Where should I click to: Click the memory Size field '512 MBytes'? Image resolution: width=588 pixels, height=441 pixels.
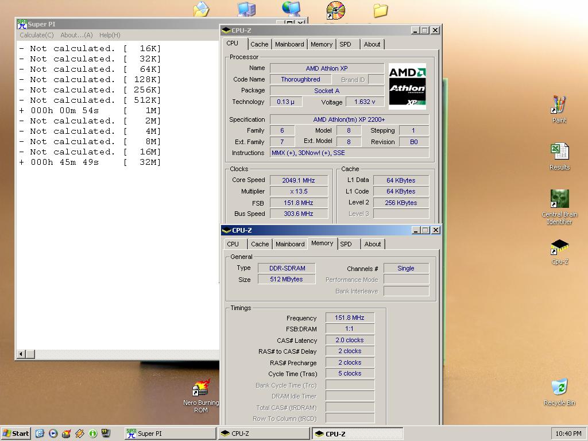click(287, 280)
